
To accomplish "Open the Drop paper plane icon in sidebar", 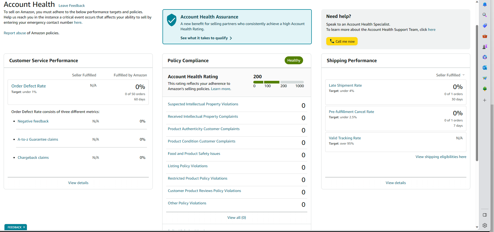I will pos(485,78).
